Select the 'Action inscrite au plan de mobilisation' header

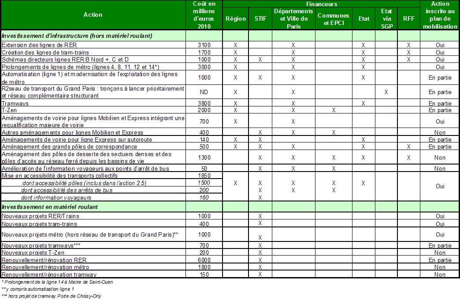pos(440,15)
